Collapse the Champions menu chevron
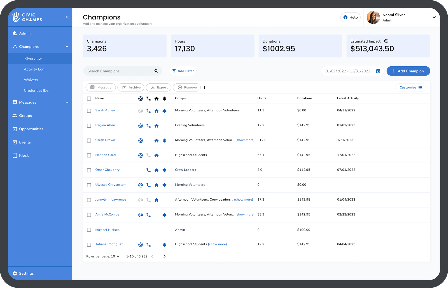This screenshot has width=448, height=288. click(67, 46)
